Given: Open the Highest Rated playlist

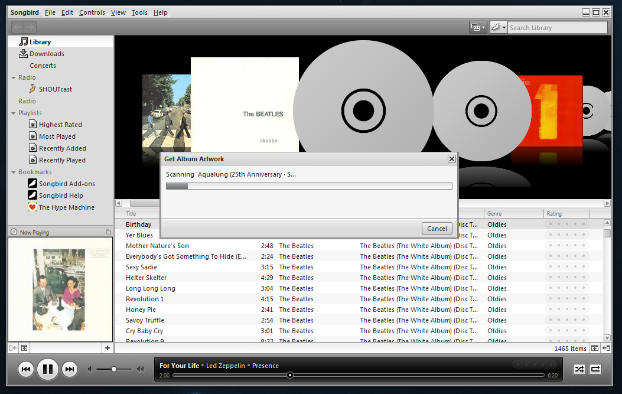Looking at the screenshot, I should point(60,125).
